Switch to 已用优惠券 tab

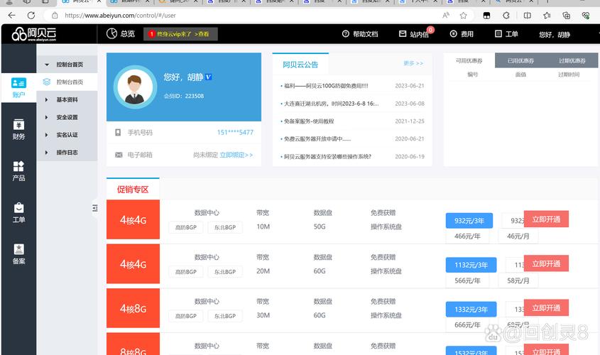tap(520, 60)
